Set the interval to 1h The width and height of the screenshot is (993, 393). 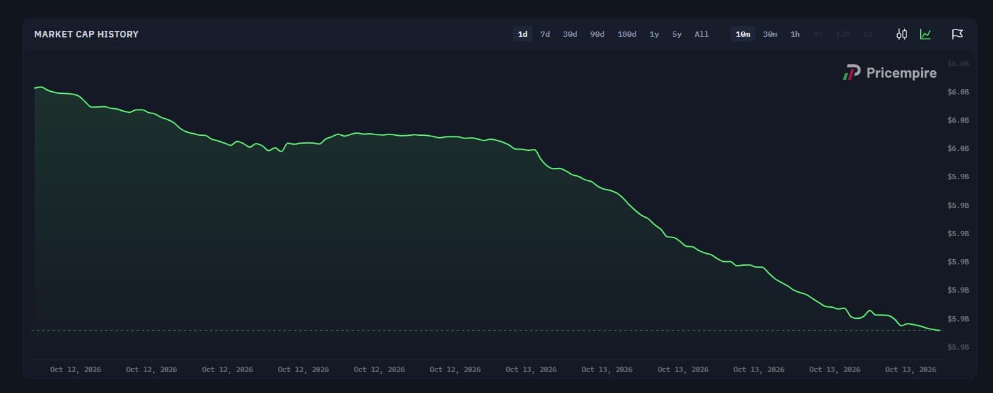pyautogui.click(x=795, y=34)
